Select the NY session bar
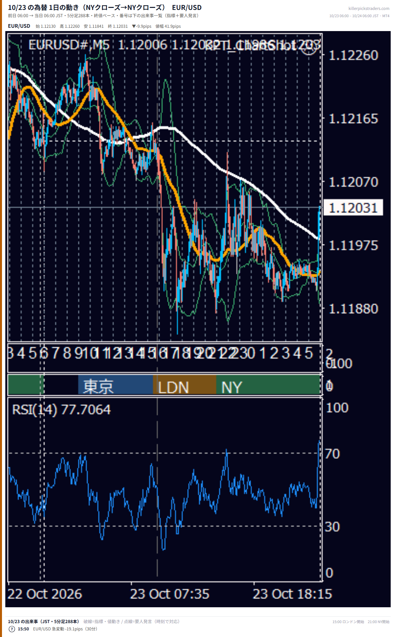This screenshot has height=637, width=396. click(x=268, y=384)
